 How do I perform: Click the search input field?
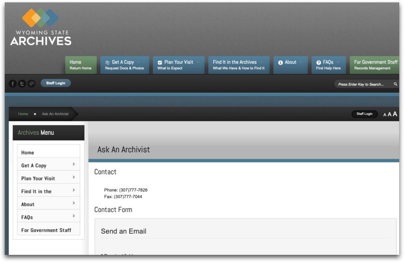(x=363, y=84)
